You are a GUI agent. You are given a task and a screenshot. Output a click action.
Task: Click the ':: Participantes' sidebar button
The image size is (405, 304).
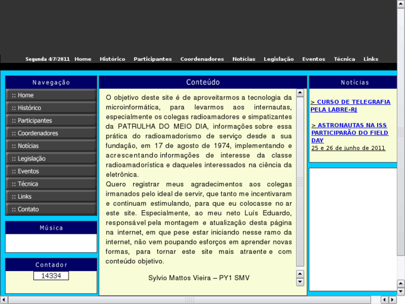pos(51,120)
